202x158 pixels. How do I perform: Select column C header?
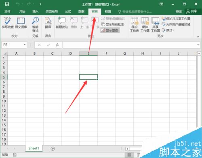(53, 53)
